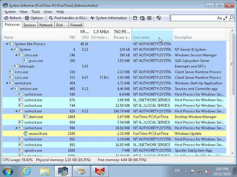Click the System Informer taskbar button
The image size is (237, 177).
[63, 171]
